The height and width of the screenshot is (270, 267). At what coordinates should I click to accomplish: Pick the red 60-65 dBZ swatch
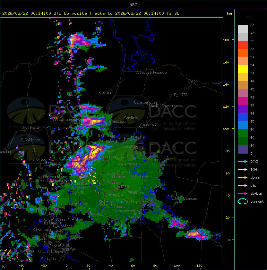coord(243,45)
